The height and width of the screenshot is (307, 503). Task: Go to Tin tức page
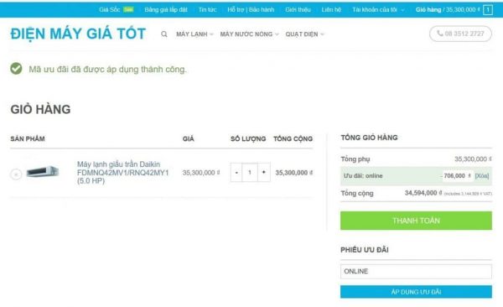click(x=207, y=9)
